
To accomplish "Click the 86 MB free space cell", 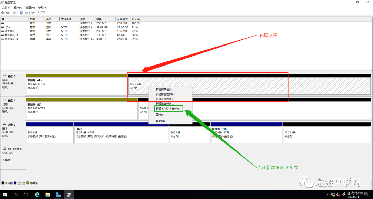I will pos(121,35).
